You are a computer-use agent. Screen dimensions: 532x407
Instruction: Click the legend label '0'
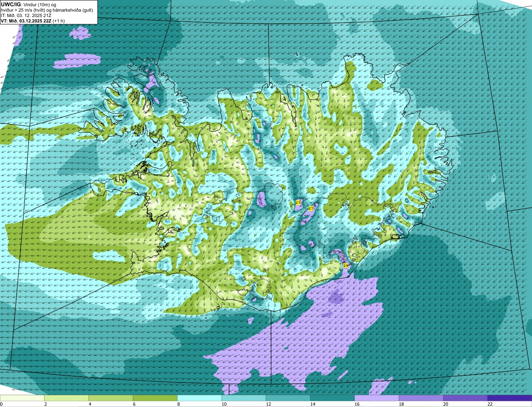[1, 404]
